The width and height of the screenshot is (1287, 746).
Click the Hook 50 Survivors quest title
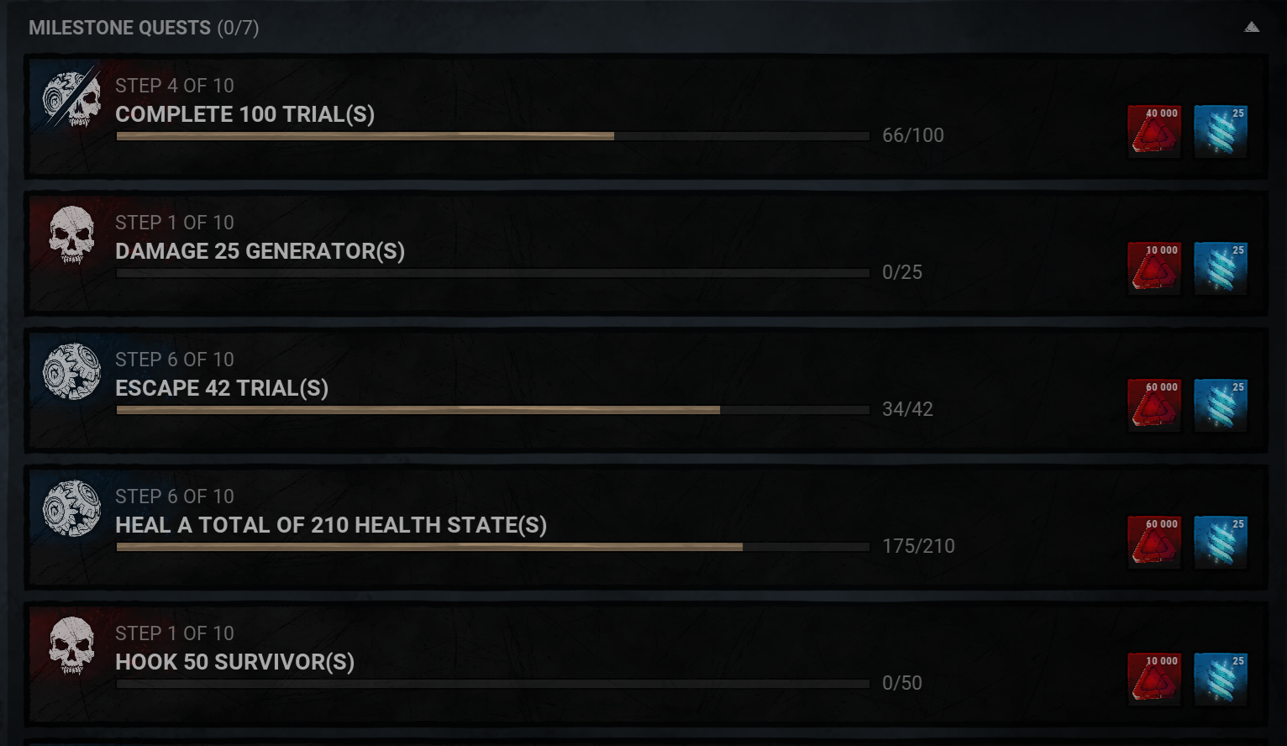coord(235,662)
